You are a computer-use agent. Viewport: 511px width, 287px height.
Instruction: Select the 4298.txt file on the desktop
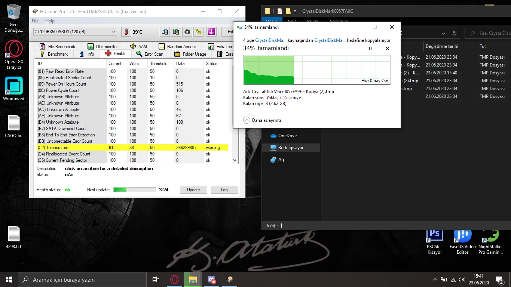tap(14, 237)
